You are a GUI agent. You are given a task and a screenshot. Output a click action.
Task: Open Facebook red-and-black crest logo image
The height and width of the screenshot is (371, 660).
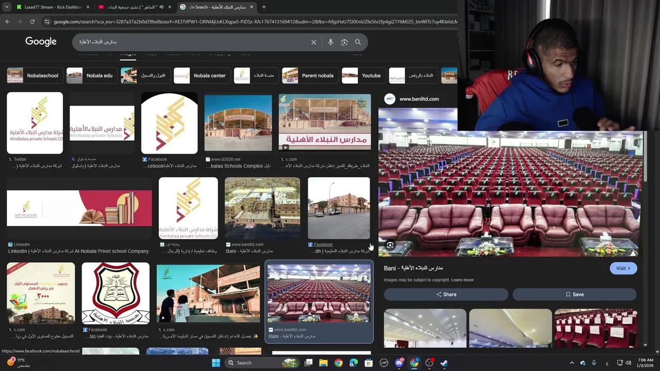tap(115, 293)
